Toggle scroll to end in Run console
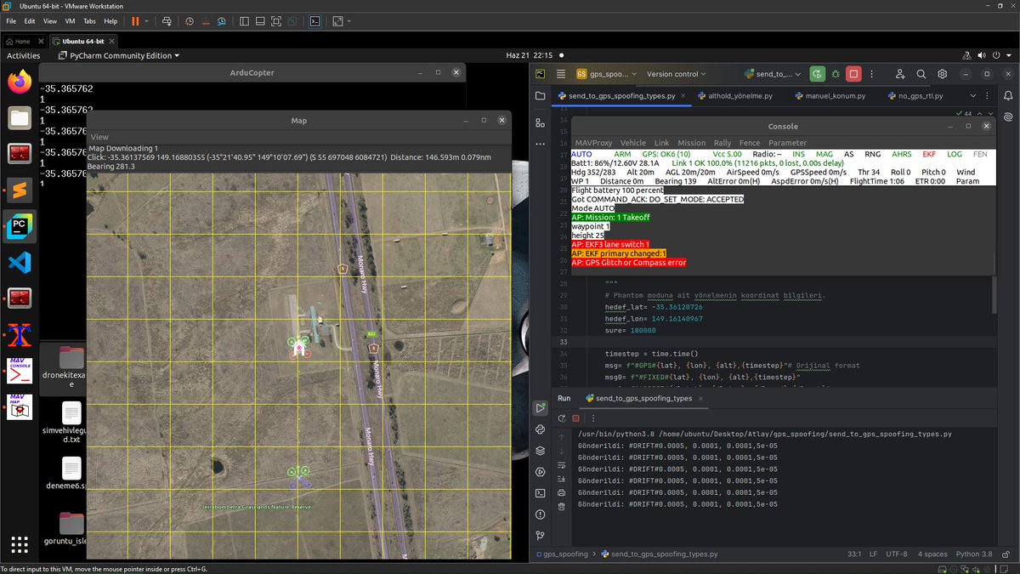Screen dimensions: 1020x574 (561, 479)
